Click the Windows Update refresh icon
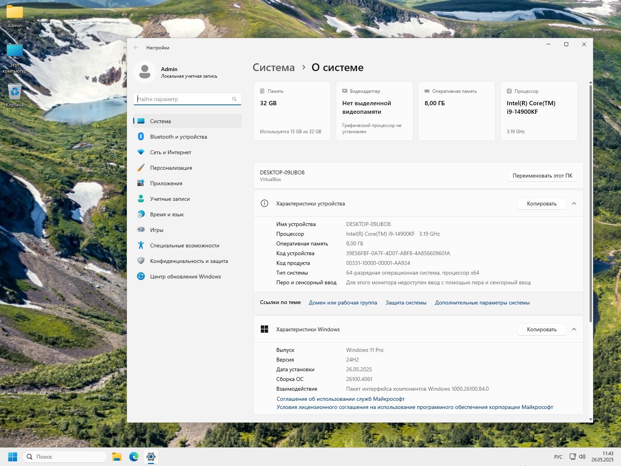The width and height of the screenshot is (621, 466). click(141, 276)
